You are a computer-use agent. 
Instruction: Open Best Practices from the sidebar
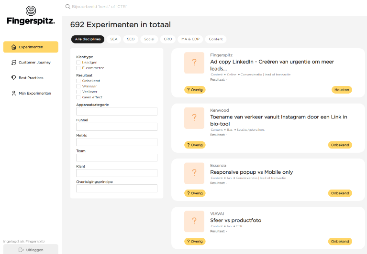pos(31,78)
